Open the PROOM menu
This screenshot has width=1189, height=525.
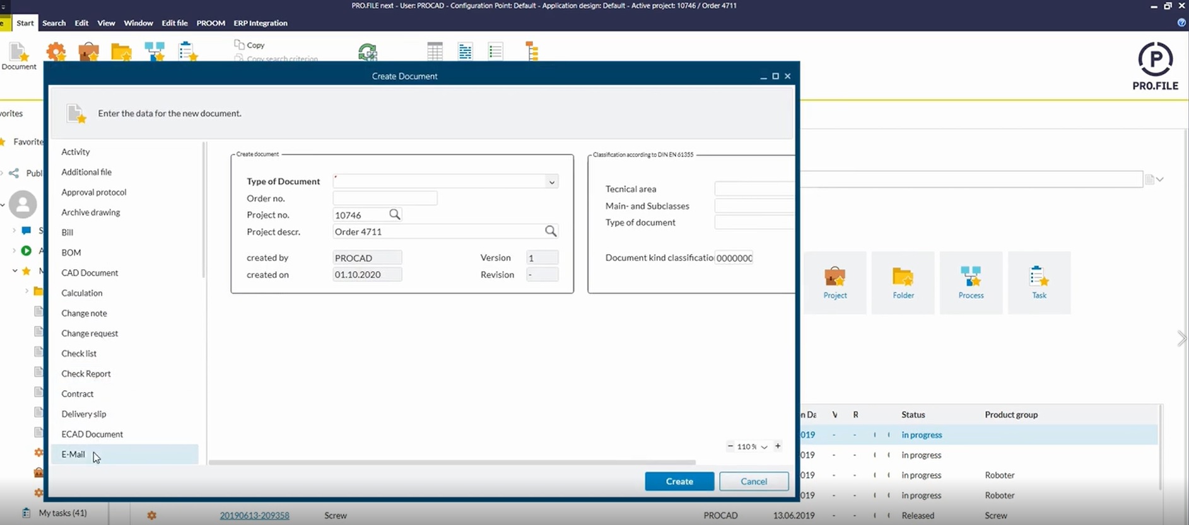pyautogui.click(x=211, y=23)
